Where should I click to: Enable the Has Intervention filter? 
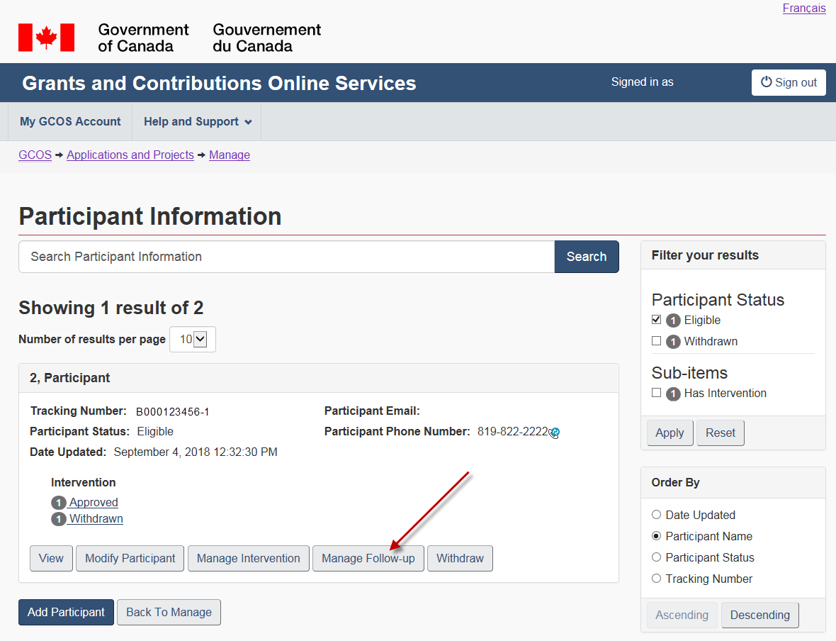pyautogui.click(x=657, y=393)
